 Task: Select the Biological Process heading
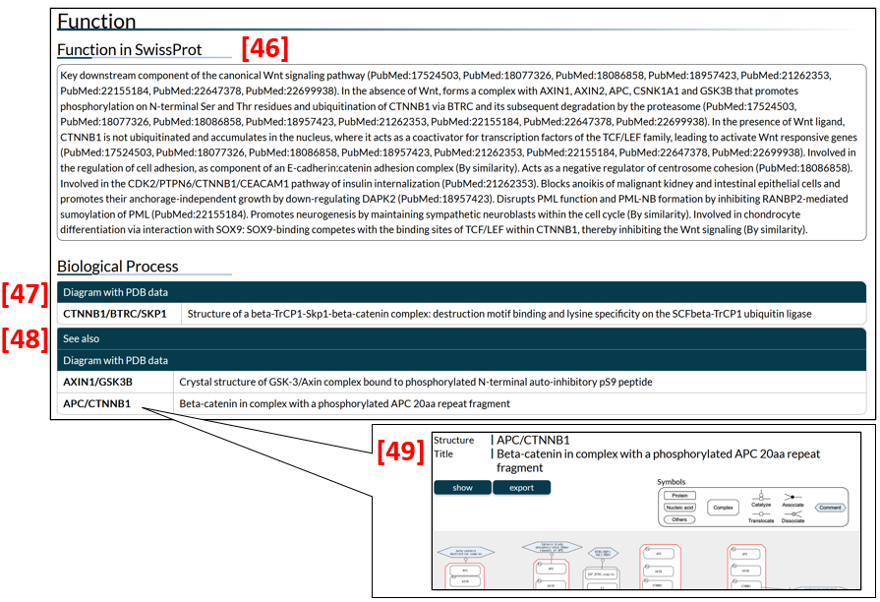pyautogui.click(x=118, y=267)
